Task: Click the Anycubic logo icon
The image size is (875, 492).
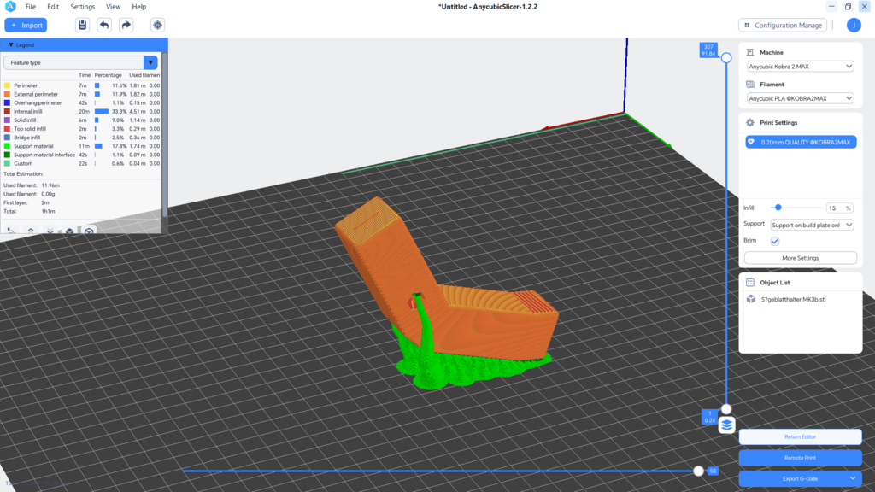Action: tap(10, 7)
